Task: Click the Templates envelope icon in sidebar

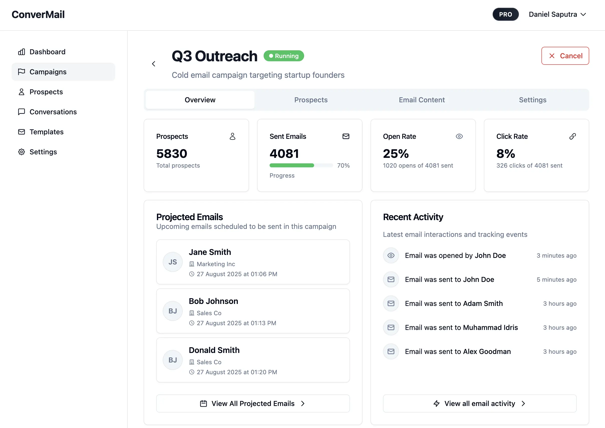Action: [21, 132]
